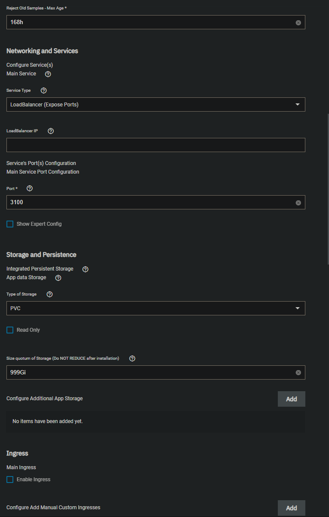This screenshot has width=329, height=517.
Task: Enable the Show Expert Config checkbox
Action: [9, 224]
